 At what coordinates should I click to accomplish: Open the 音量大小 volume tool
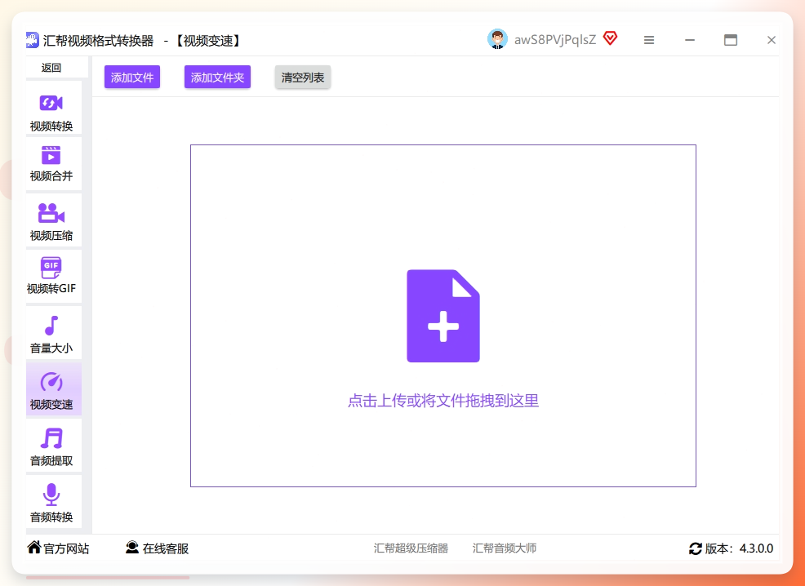point(53,332)
